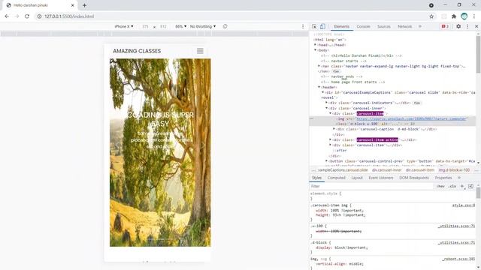Collapse the header element node
The image size is (481, 270).
(x=319, y=87)
